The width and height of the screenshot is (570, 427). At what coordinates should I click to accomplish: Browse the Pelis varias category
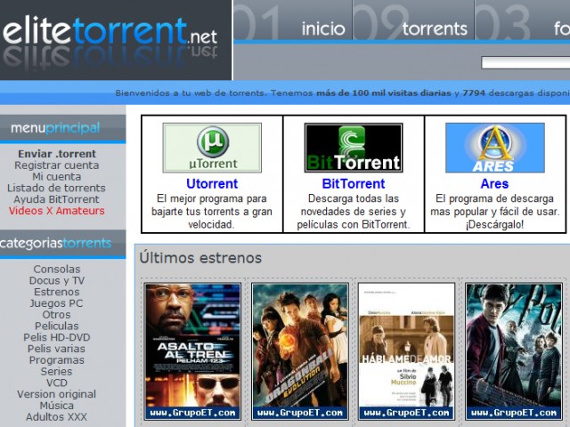56,349
